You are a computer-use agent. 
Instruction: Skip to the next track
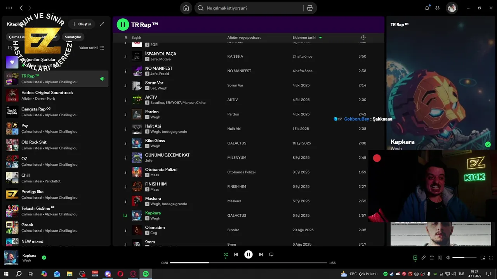261,255
